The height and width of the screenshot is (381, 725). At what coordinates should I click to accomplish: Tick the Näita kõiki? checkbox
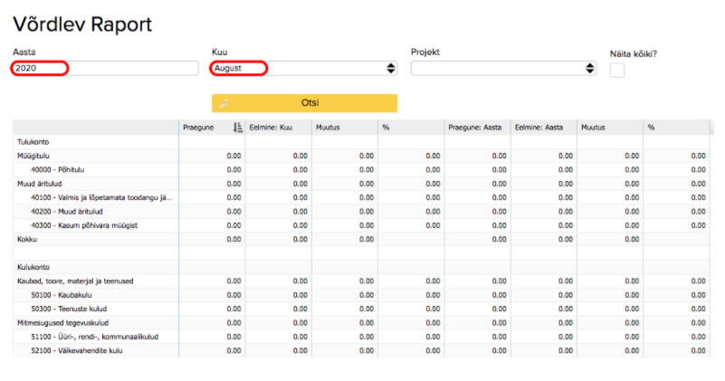point(617,71)
